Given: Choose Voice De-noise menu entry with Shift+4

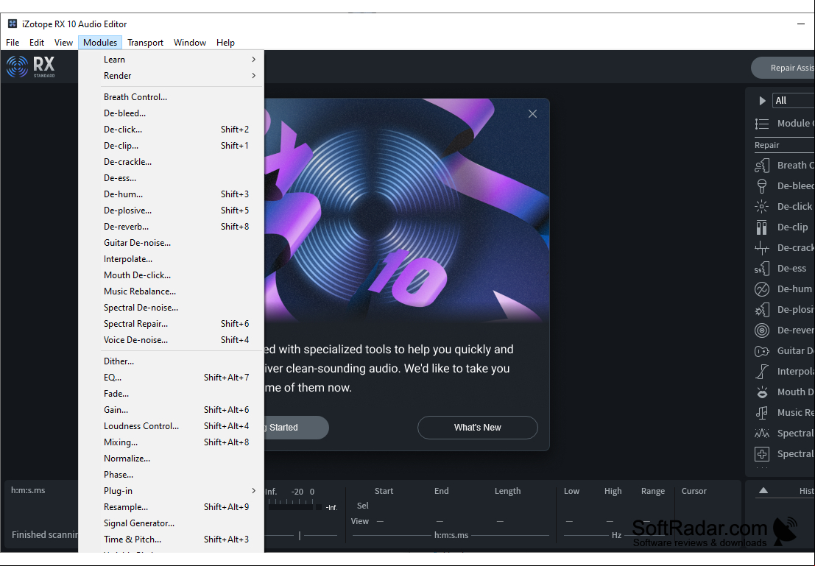Looking at the screenshot, I should click(x=171, y=339).
